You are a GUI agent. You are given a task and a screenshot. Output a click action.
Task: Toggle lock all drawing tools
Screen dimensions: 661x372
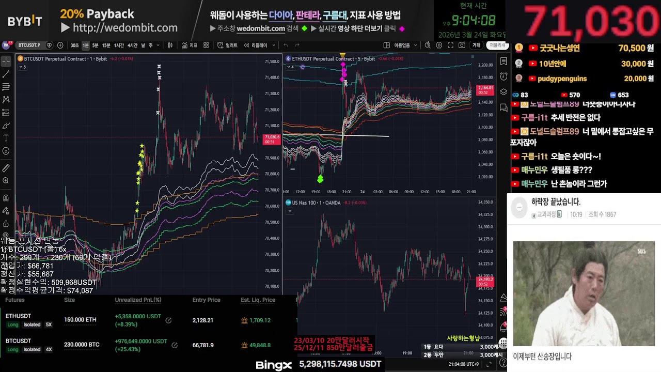(6, 224)
